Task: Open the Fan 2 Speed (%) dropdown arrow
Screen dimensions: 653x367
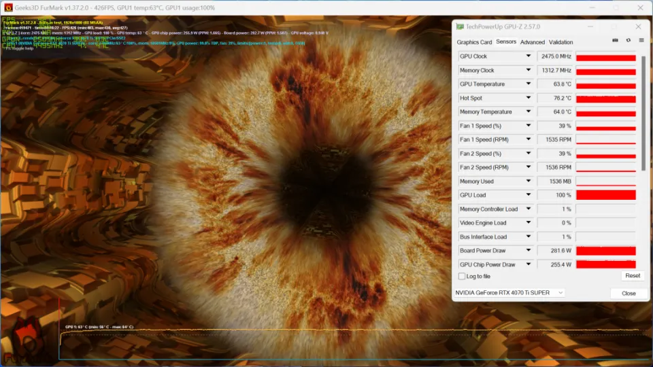Action: tap(528, 154)
